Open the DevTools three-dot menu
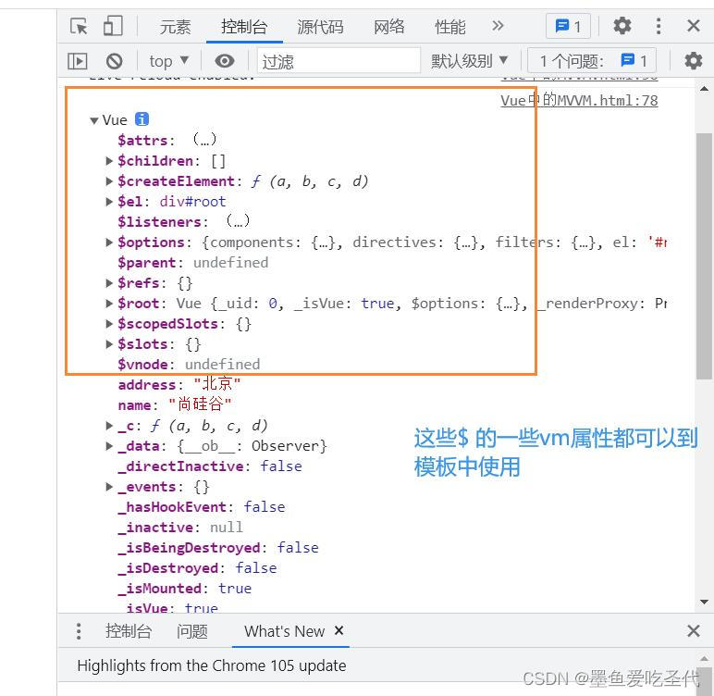Image resolution: width=714 pixels, height=696 pixels. tap(658, 26)
